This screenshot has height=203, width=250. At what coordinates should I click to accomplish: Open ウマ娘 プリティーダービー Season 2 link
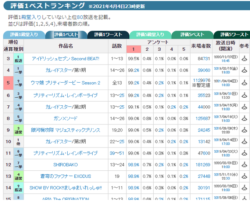pyautogui.click(x=65, y=83)
